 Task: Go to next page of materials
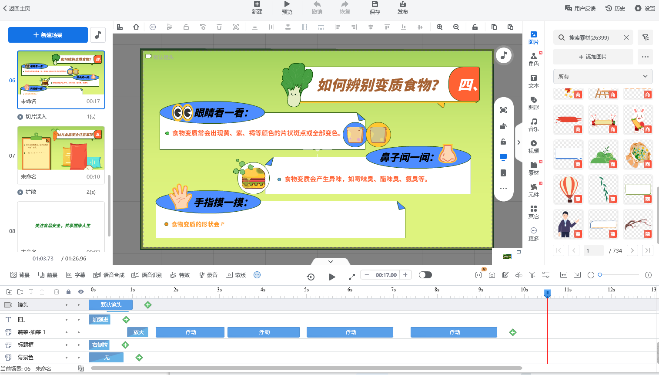[632, 250]
